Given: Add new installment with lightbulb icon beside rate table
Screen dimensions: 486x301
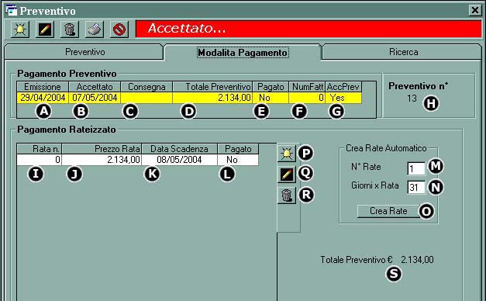Looking at the screenshot, I should click(287, 154).
